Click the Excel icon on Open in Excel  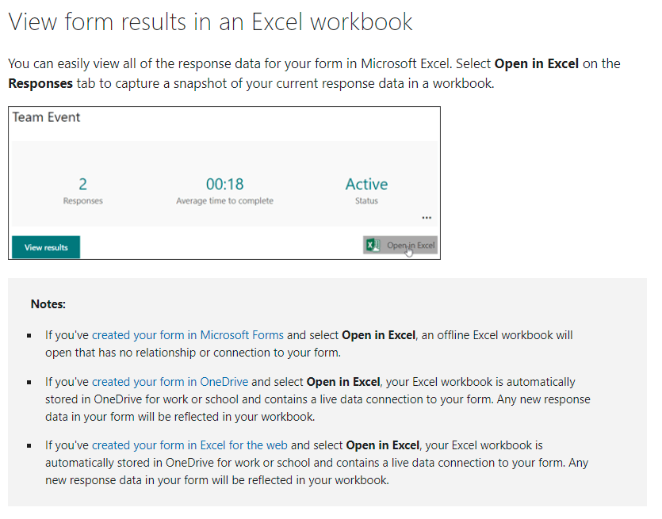[x=373, y=245]
